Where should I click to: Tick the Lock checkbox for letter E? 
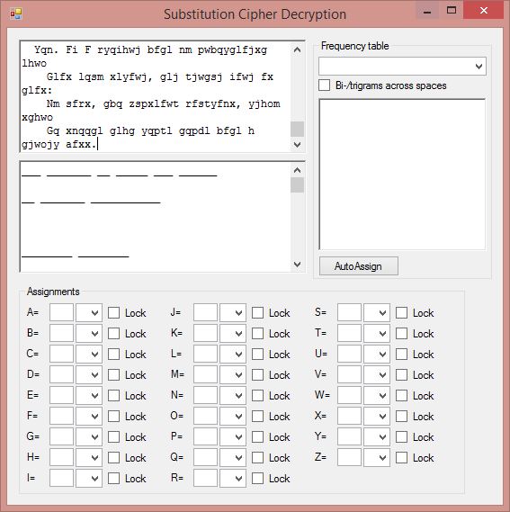113,395
